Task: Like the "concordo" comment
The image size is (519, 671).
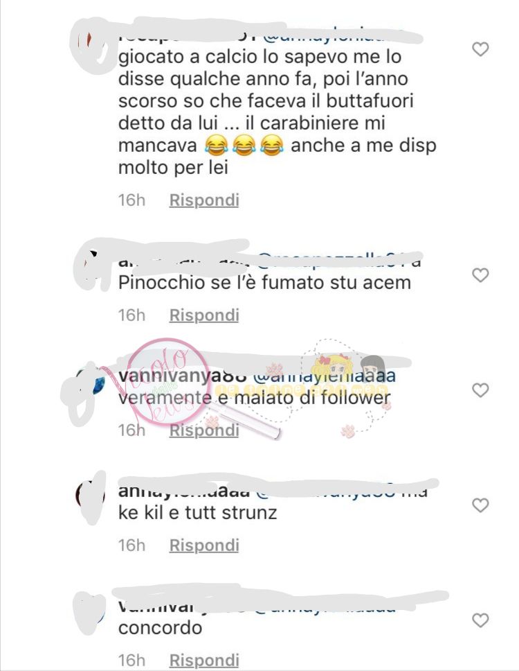Action: (x=480, y=620)
